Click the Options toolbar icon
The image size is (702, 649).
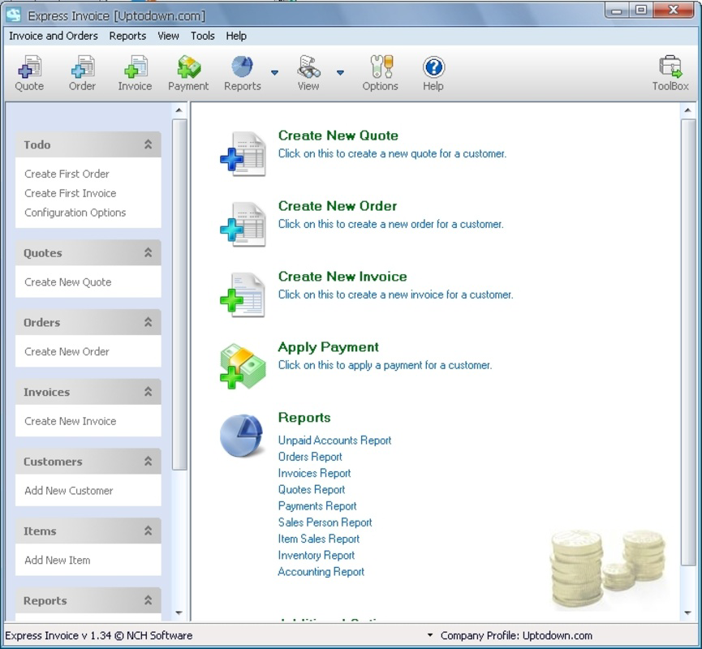coord(380,73)
